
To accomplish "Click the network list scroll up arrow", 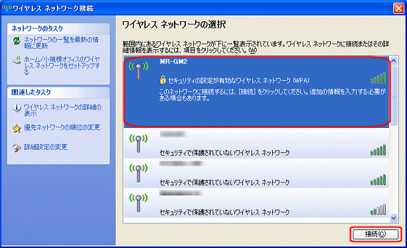I will [394, 61].
